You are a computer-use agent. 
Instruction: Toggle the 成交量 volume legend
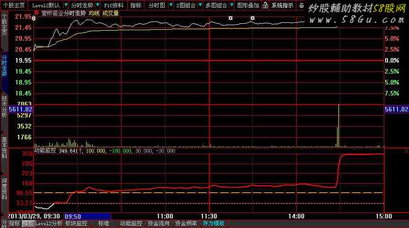110,13
